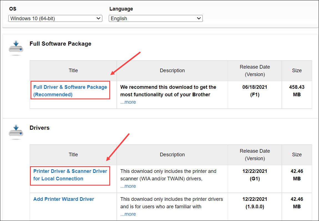Open the OS dropdown showing Windows 10 (64-bit)
Image resolution: width=319 pixels, height=221 pixels.
[x=55, y=19]
